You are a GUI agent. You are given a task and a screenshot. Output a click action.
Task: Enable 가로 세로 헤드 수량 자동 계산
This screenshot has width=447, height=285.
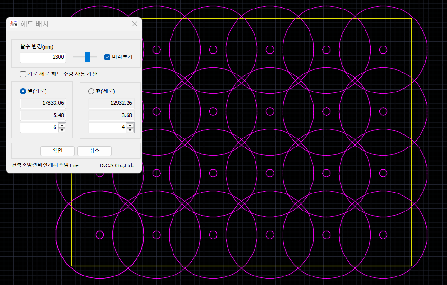click(x=23, y=74)
